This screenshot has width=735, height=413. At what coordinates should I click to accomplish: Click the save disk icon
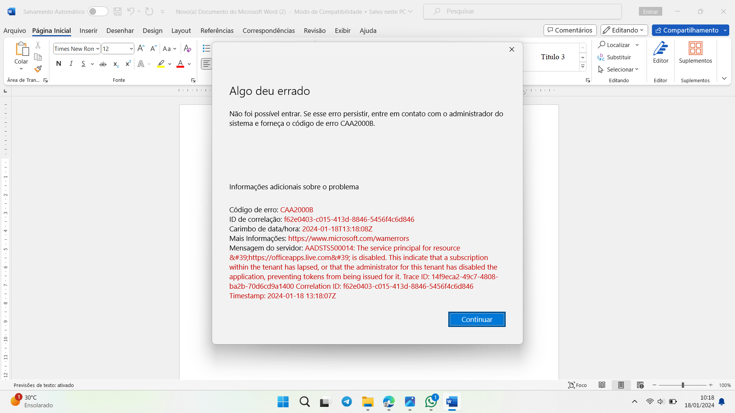[118, 11]
